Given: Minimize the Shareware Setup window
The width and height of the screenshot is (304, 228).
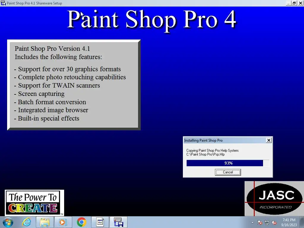Looking at the screenshot, I should [x=289, y=3].
